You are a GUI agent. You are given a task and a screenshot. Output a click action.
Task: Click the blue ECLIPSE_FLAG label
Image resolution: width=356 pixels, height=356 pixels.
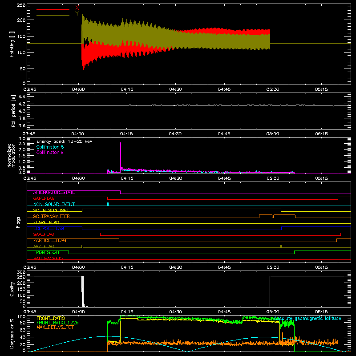pos(49,228)
